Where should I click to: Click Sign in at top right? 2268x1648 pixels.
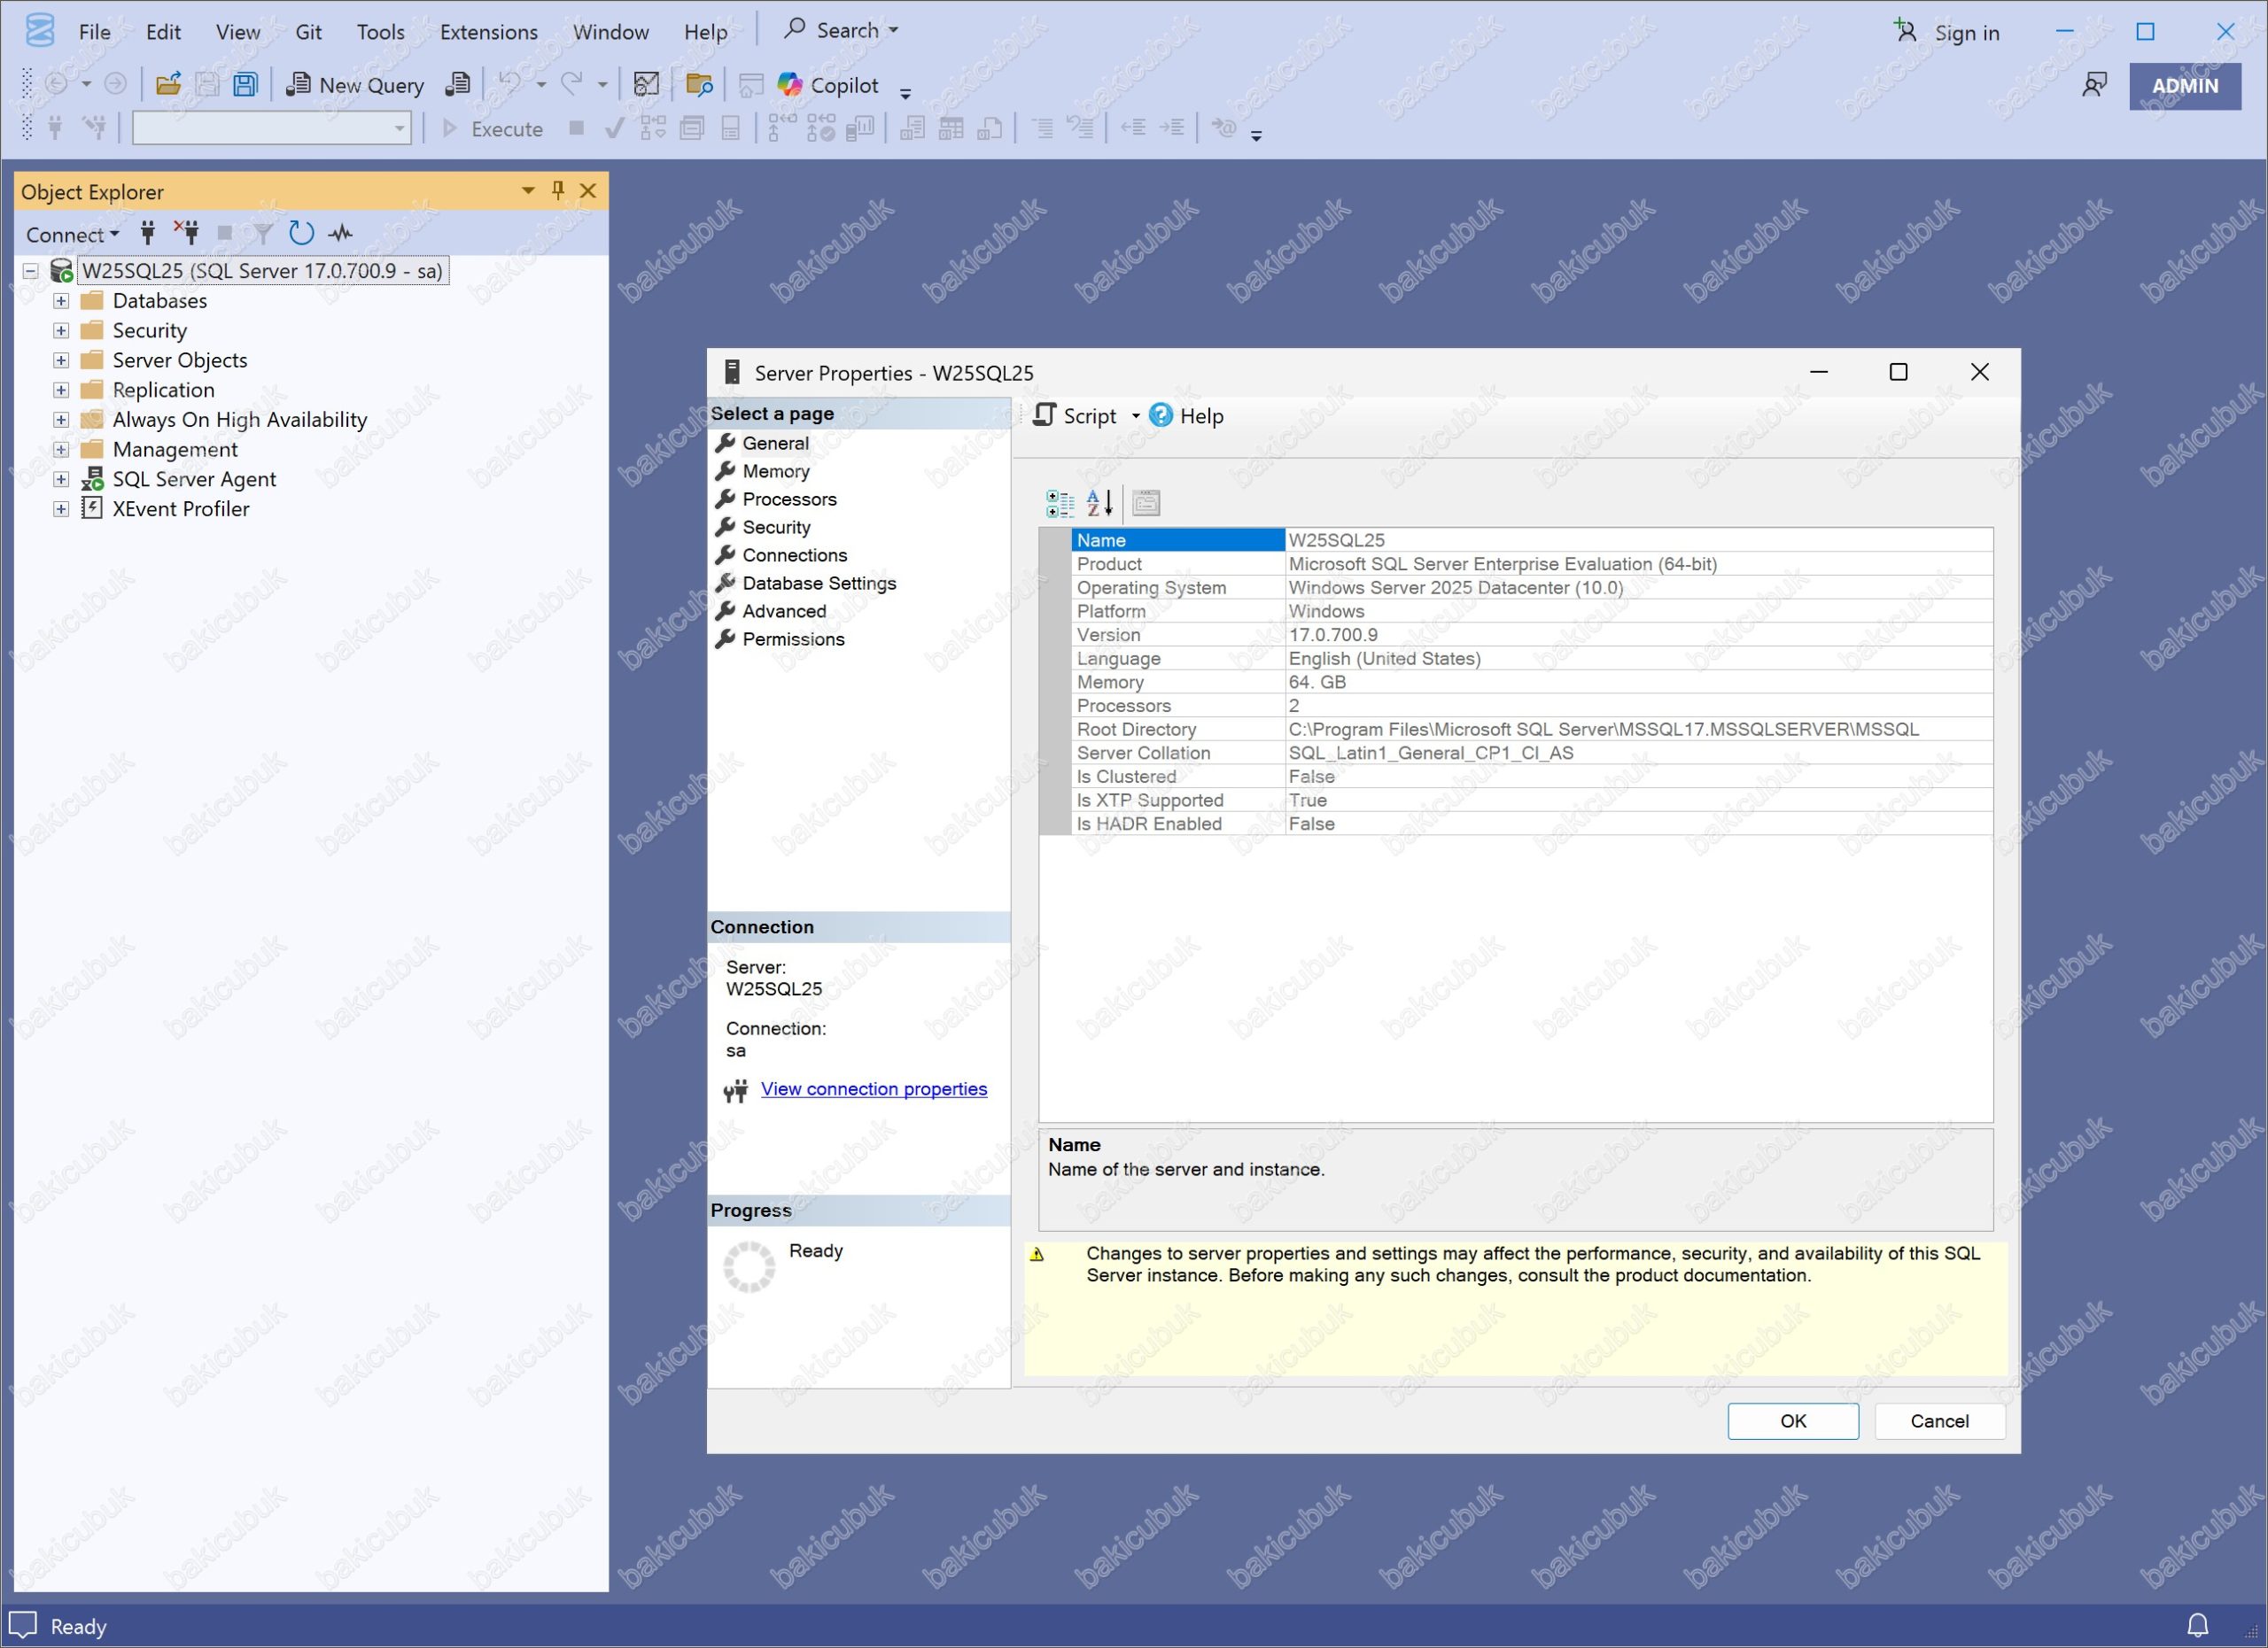tap(1947, 32)
